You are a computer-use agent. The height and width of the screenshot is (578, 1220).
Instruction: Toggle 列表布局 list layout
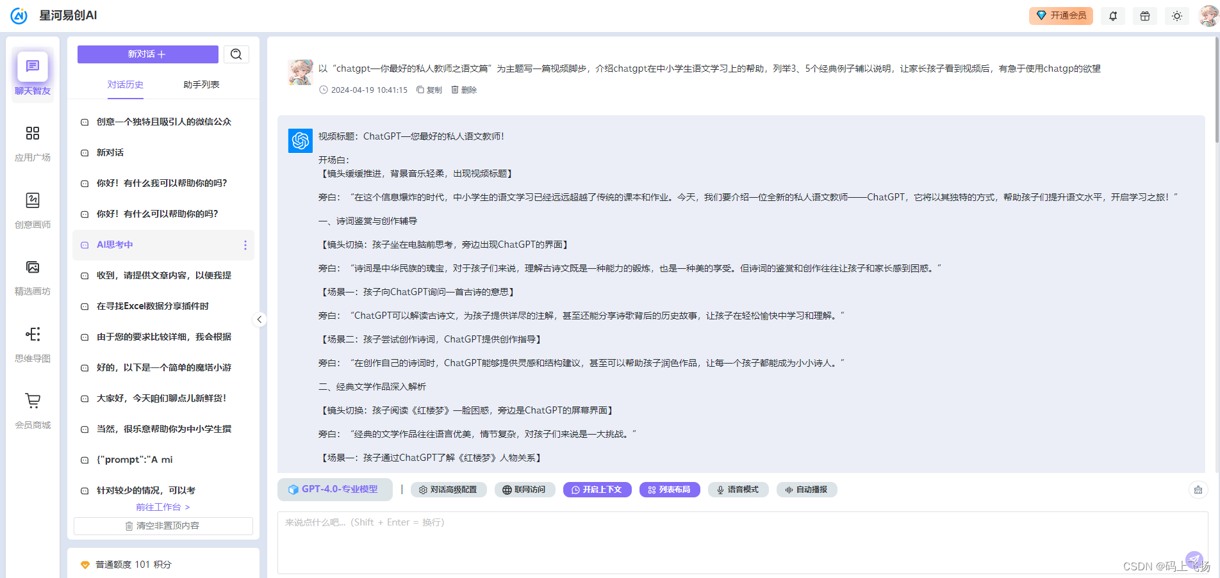pyautogui.click(x=670, y=490)
